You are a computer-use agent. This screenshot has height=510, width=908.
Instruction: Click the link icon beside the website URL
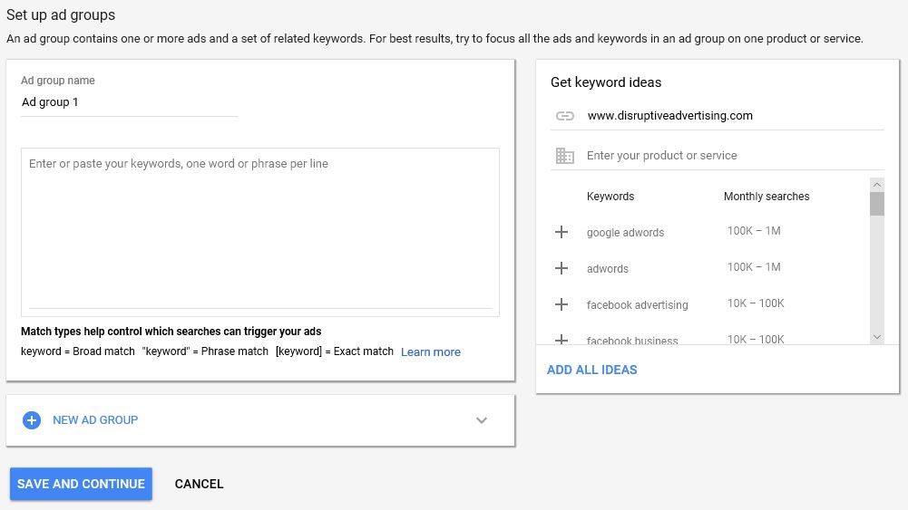565,116
